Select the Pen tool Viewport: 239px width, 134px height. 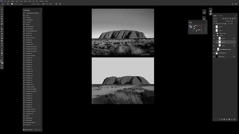[2, 43]
